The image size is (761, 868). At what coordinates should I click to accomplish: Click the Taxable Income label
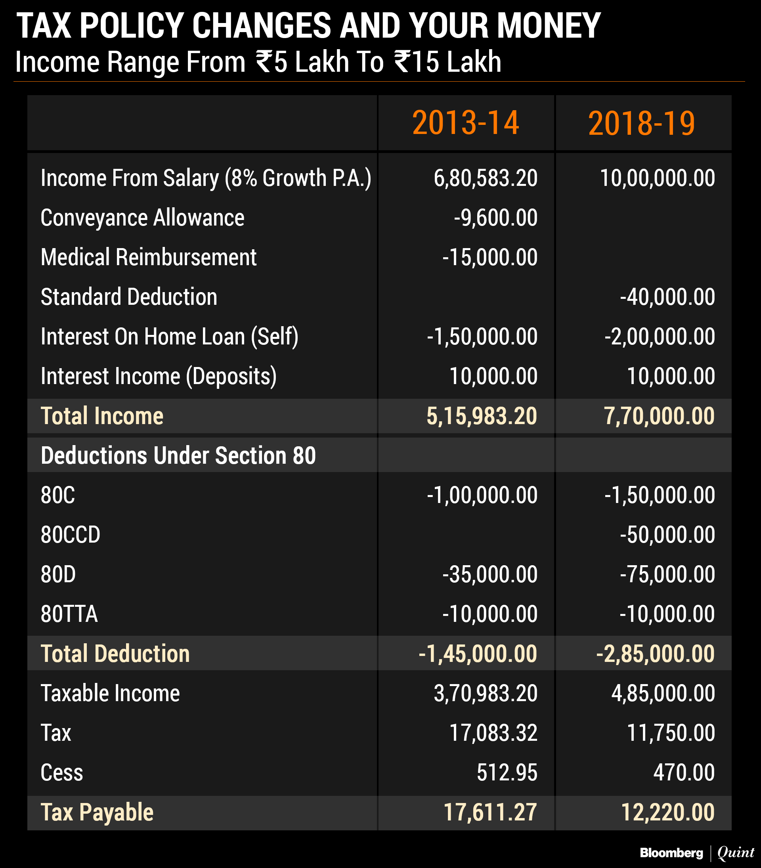[x=110, y=694]
